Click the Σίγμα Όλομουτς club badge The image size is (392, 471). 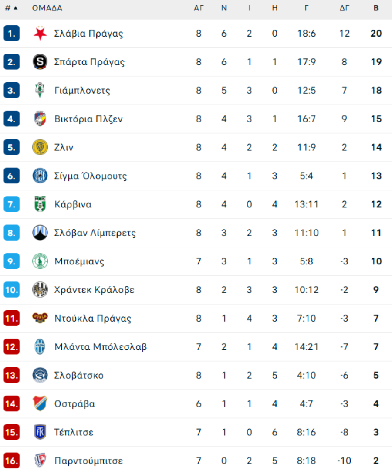(x=40, y=176)
